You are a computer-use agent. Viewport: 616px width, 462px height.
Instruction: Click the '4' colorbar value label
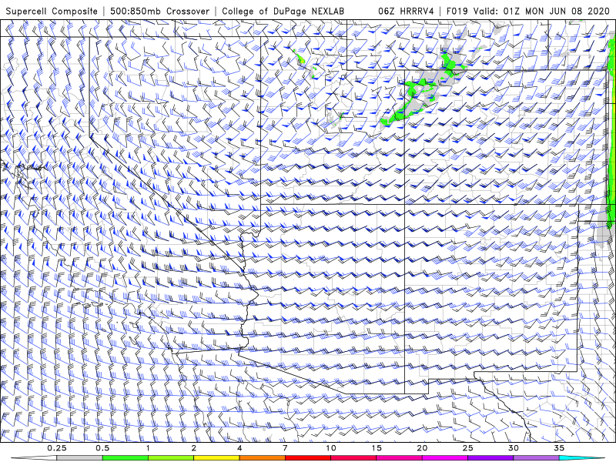point(239,448)
